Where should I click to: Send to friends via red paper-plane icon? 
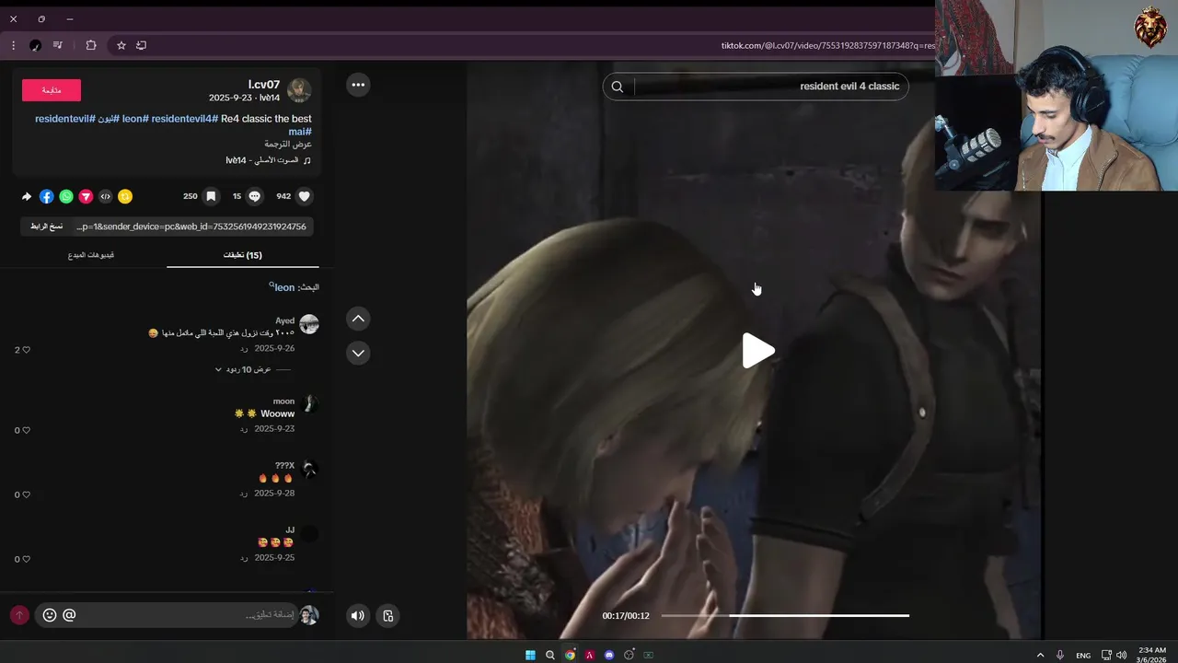pyautogui.click(x=86, y=196)
